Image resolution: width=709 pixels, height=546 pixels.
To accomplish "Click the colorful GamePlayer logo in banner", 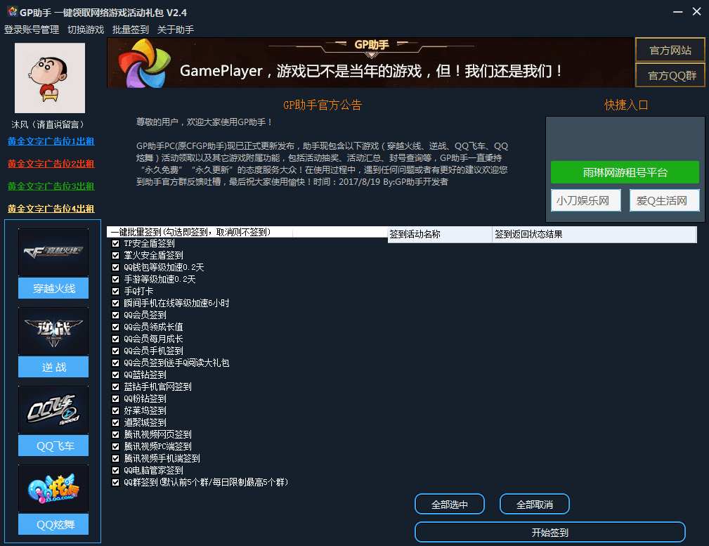I will coord(144,63).
